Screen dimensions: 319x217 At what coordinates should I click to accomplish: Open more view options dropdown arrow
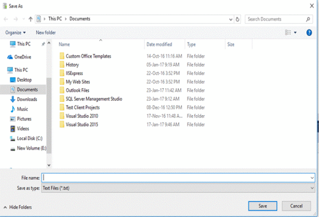(x=295, y=32)
